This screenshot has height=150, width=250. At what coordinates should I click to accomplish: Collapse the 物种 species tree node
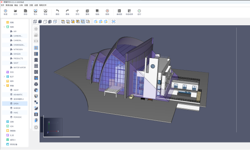[4, 27]
